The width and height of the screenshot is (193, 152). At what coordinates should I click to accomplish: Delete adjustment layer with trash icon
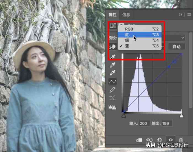click(181, 140)
